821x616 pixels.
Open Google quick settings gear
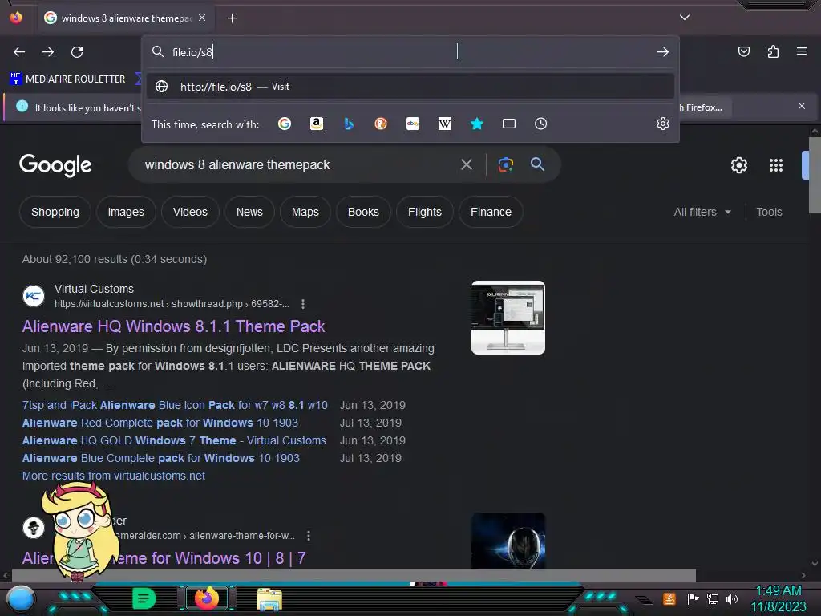point(738,165)
